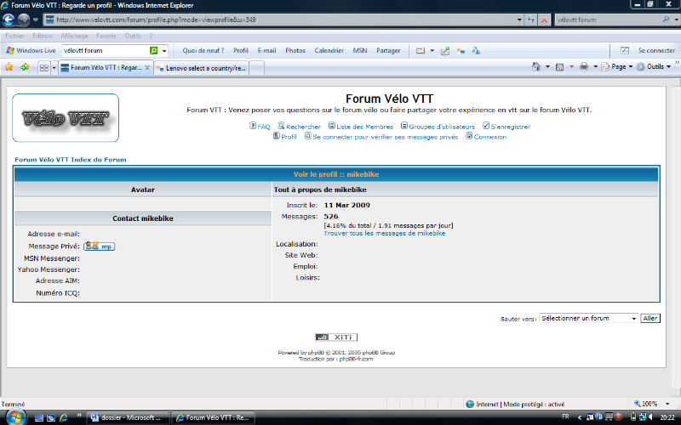Click the Windows Start orb

click(16, 416)
